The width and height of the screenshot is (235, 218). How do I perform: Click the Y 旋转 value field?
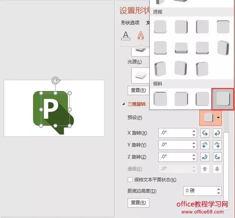coord(175,145)
